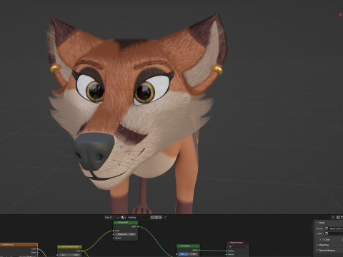Click the Color input socket on Diffuse BSDF
This screenshot has height=257, width=343.
tap(114, 231)
